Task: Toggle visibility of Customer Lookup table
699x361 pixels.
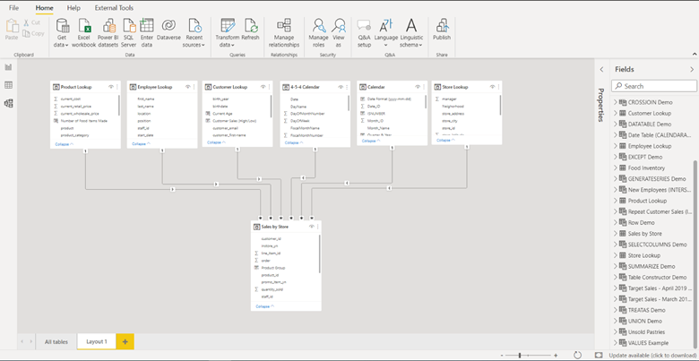Action: [263, 87]
